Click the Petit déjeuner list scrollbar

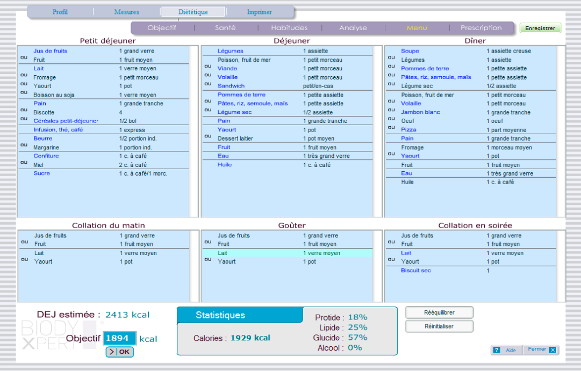click(x=194, y=131)
